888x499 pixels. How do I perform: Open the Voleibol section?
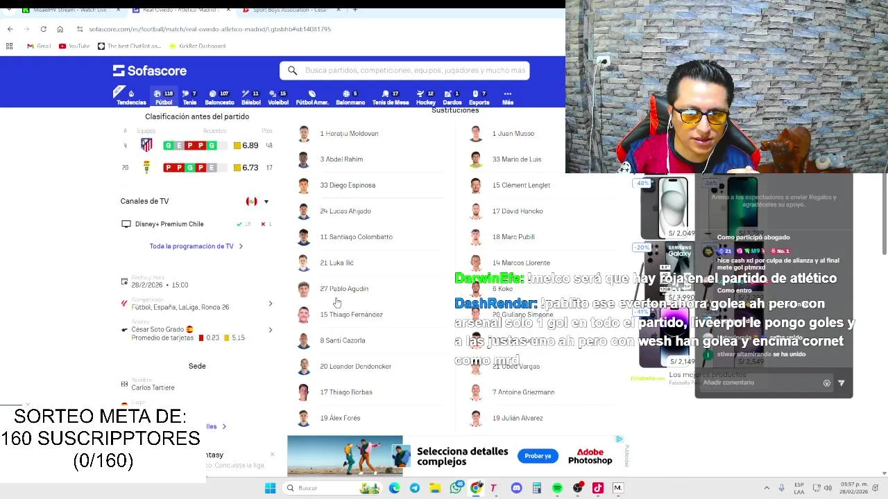[x=277, y=97]
